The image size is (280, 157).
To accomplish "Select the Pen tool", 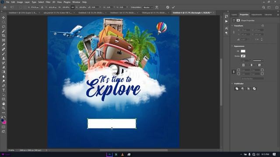I will click(3, 85).
